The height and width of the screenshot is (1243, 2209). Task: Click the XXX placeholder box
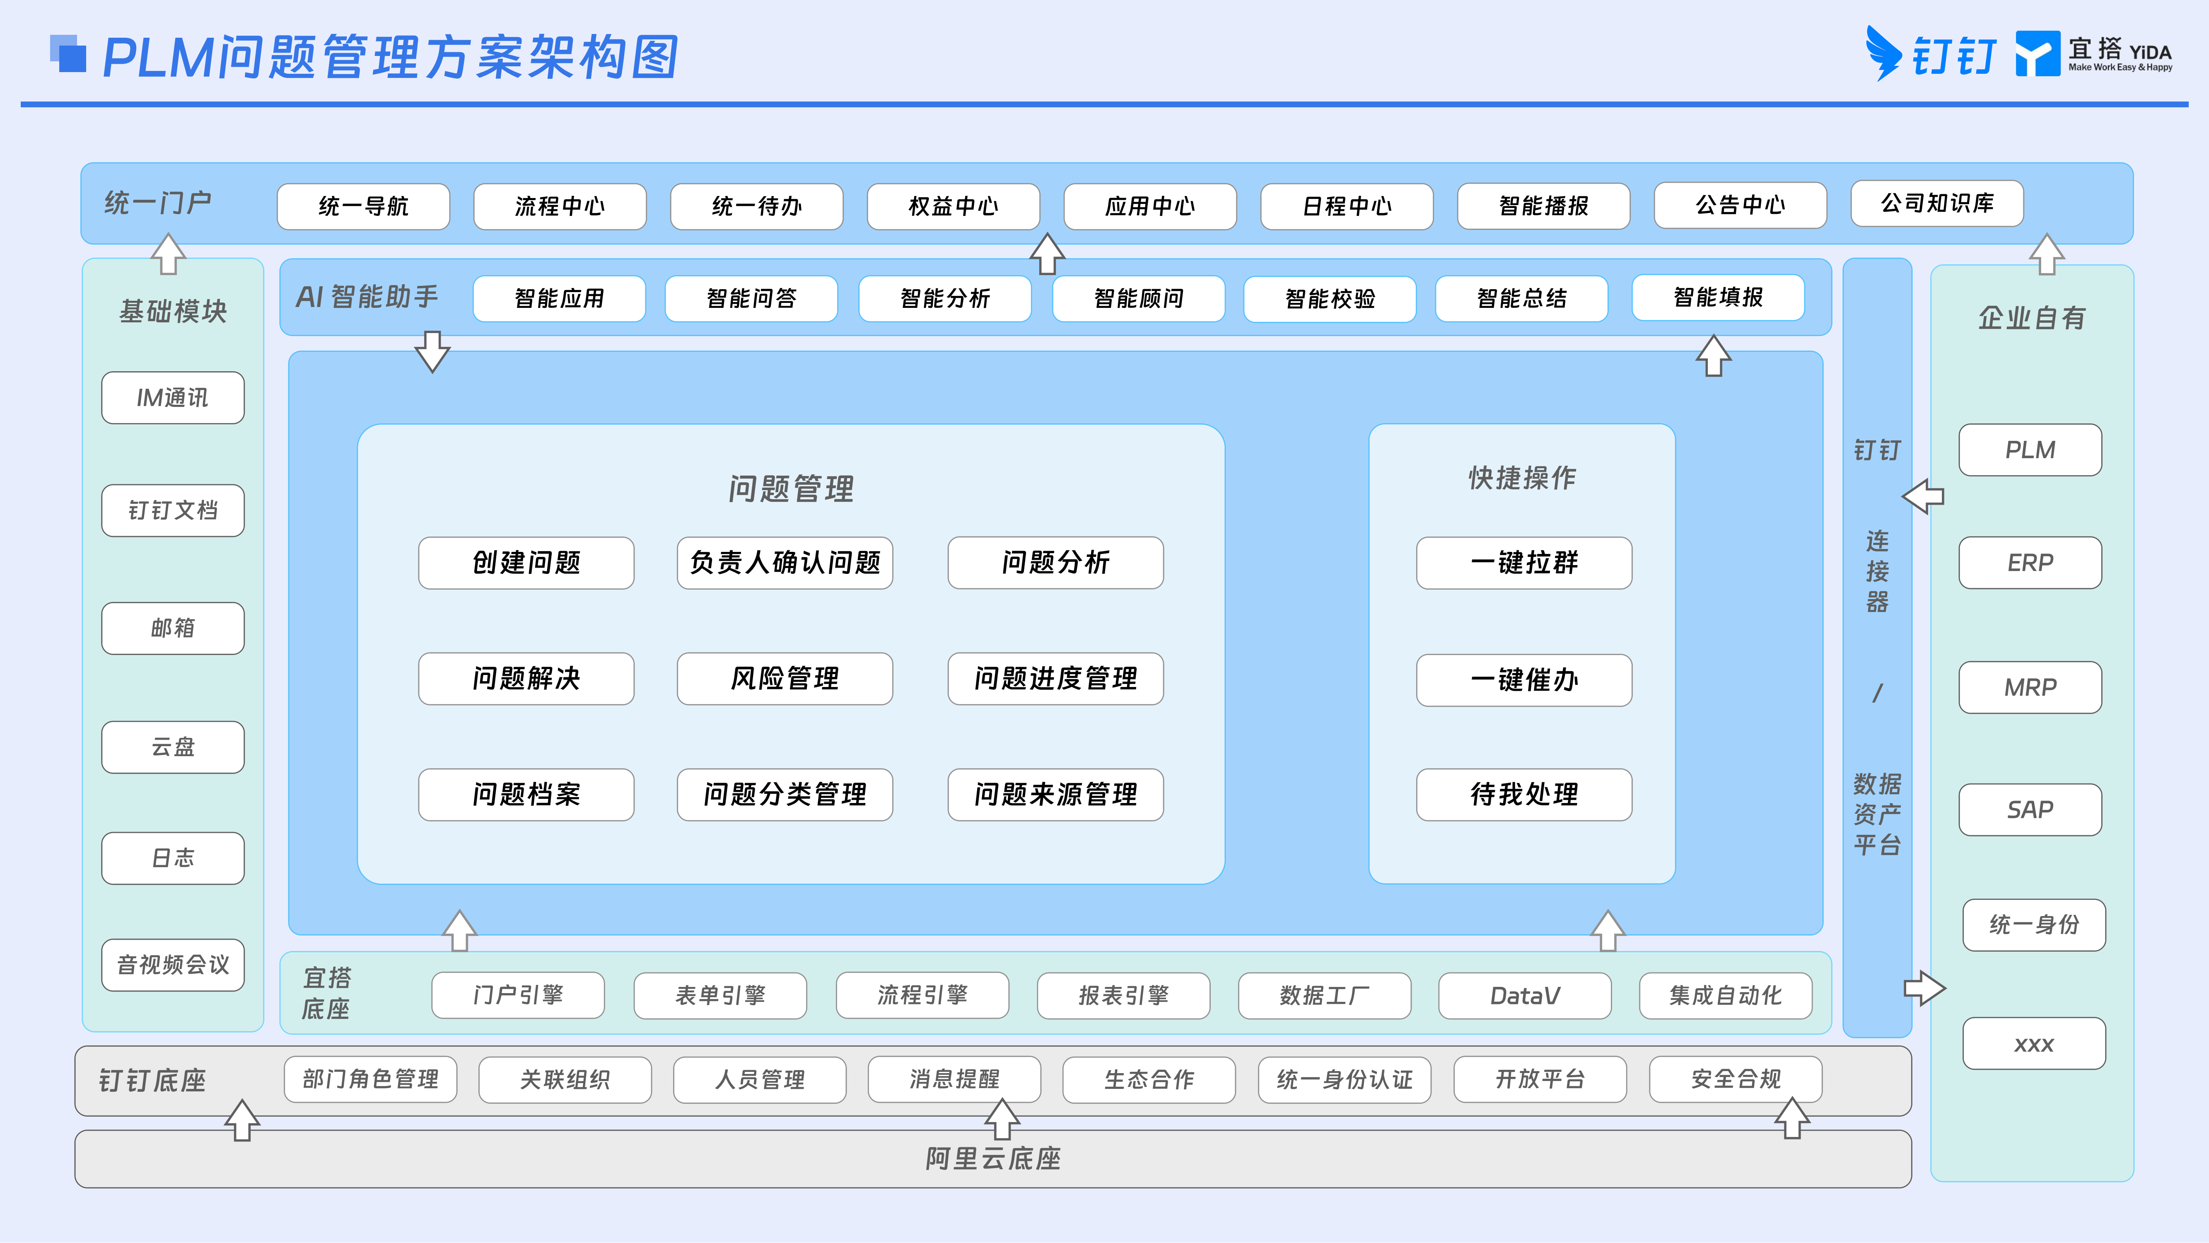point(2034,1043)
